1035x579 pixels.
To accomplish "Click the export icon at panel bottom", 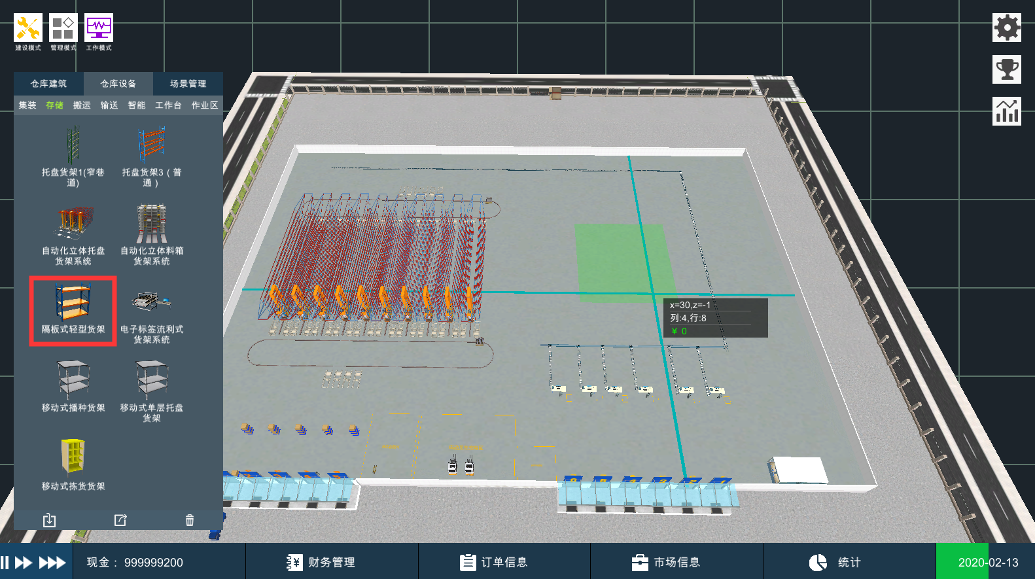I will coord(120,520).
